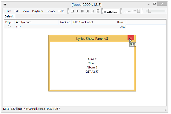Click the 2:57 duration cell
This screenshot has width=171, height=114.
point(123,27)
